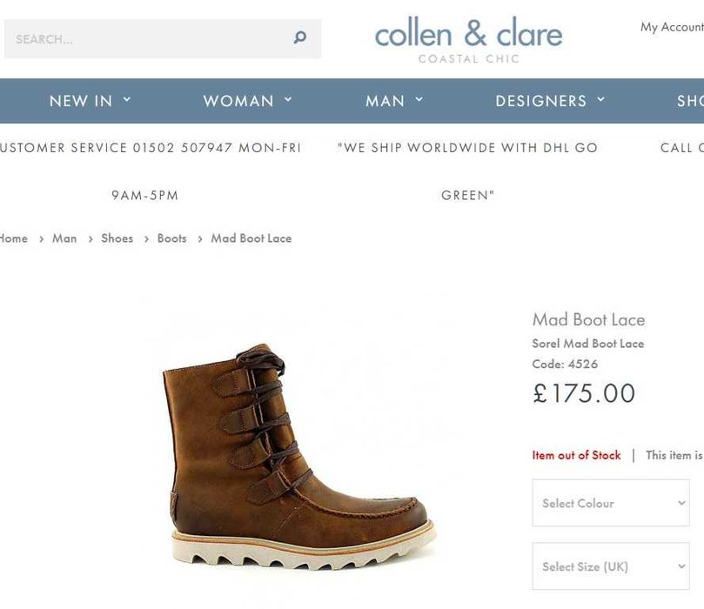Open the New In menu
The width and height of the screenshot is (704, 609).
(81, 101)
